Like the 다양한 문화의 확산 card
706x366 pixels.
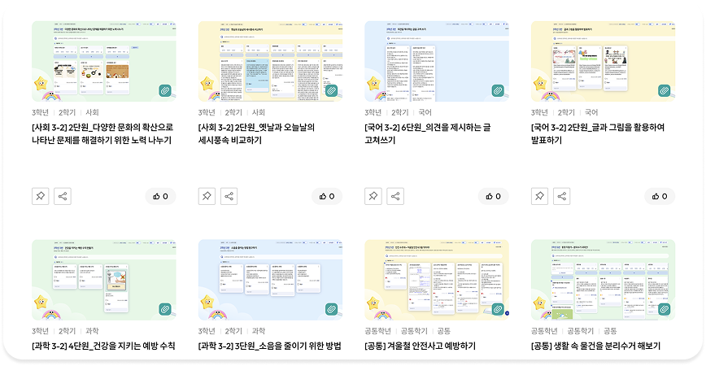pyautogui.click(x=161, y=196)
